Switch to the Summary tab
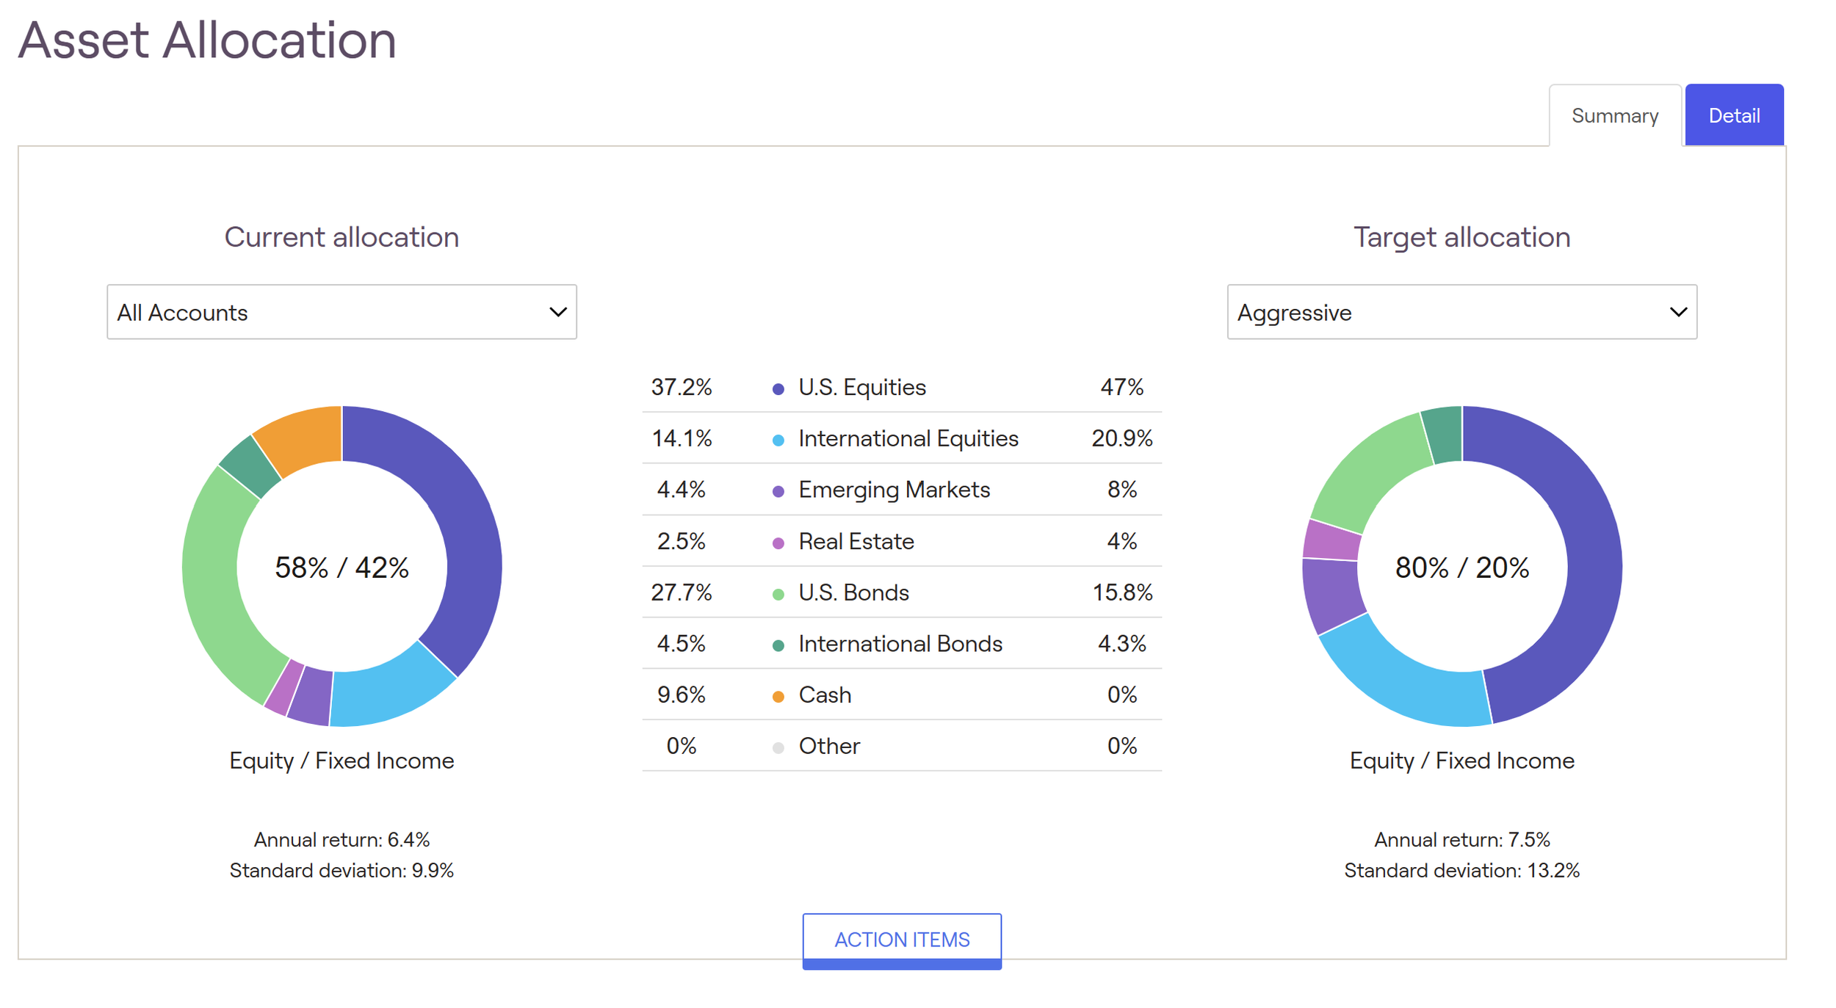This screenshot has height=1008, width=1836. (1614, 115)
